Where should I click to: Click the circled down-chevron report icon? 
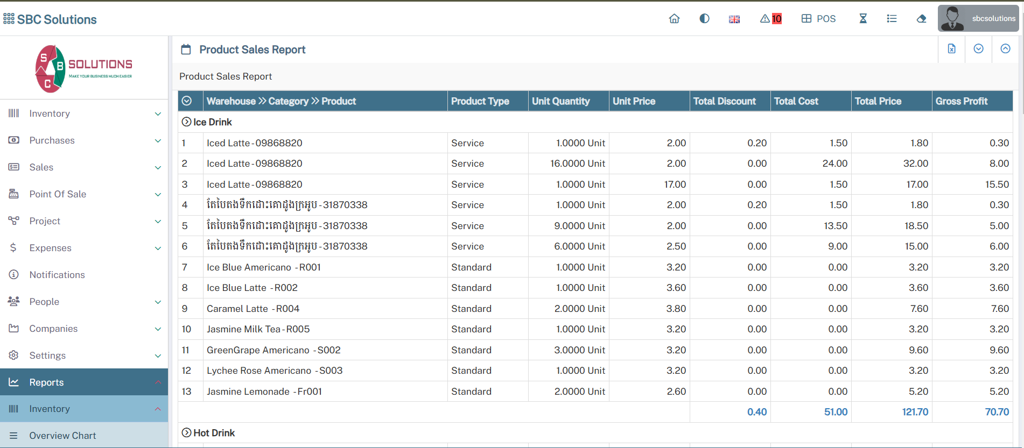coord(979,49)
